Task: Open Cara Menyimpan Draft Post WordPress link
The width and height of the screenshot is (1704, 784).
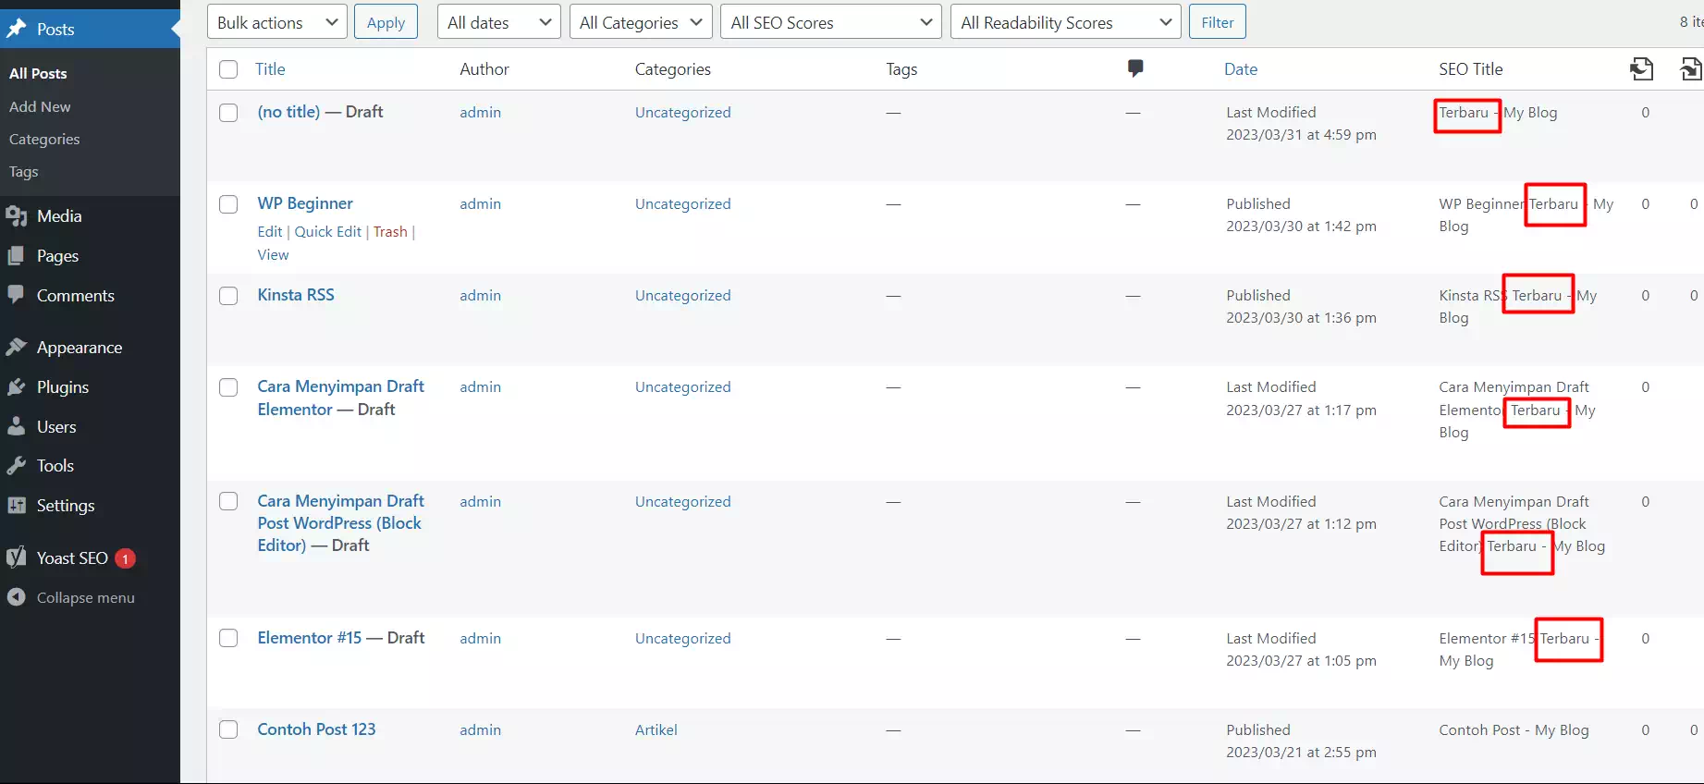Action: click(x=340, y=523)
